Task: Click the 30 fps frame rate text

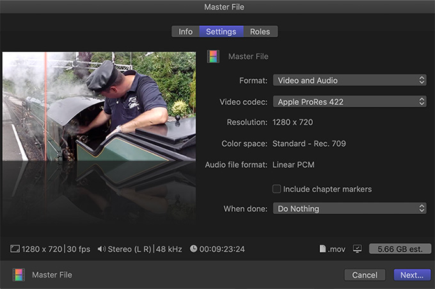Action: coord(79,249)
